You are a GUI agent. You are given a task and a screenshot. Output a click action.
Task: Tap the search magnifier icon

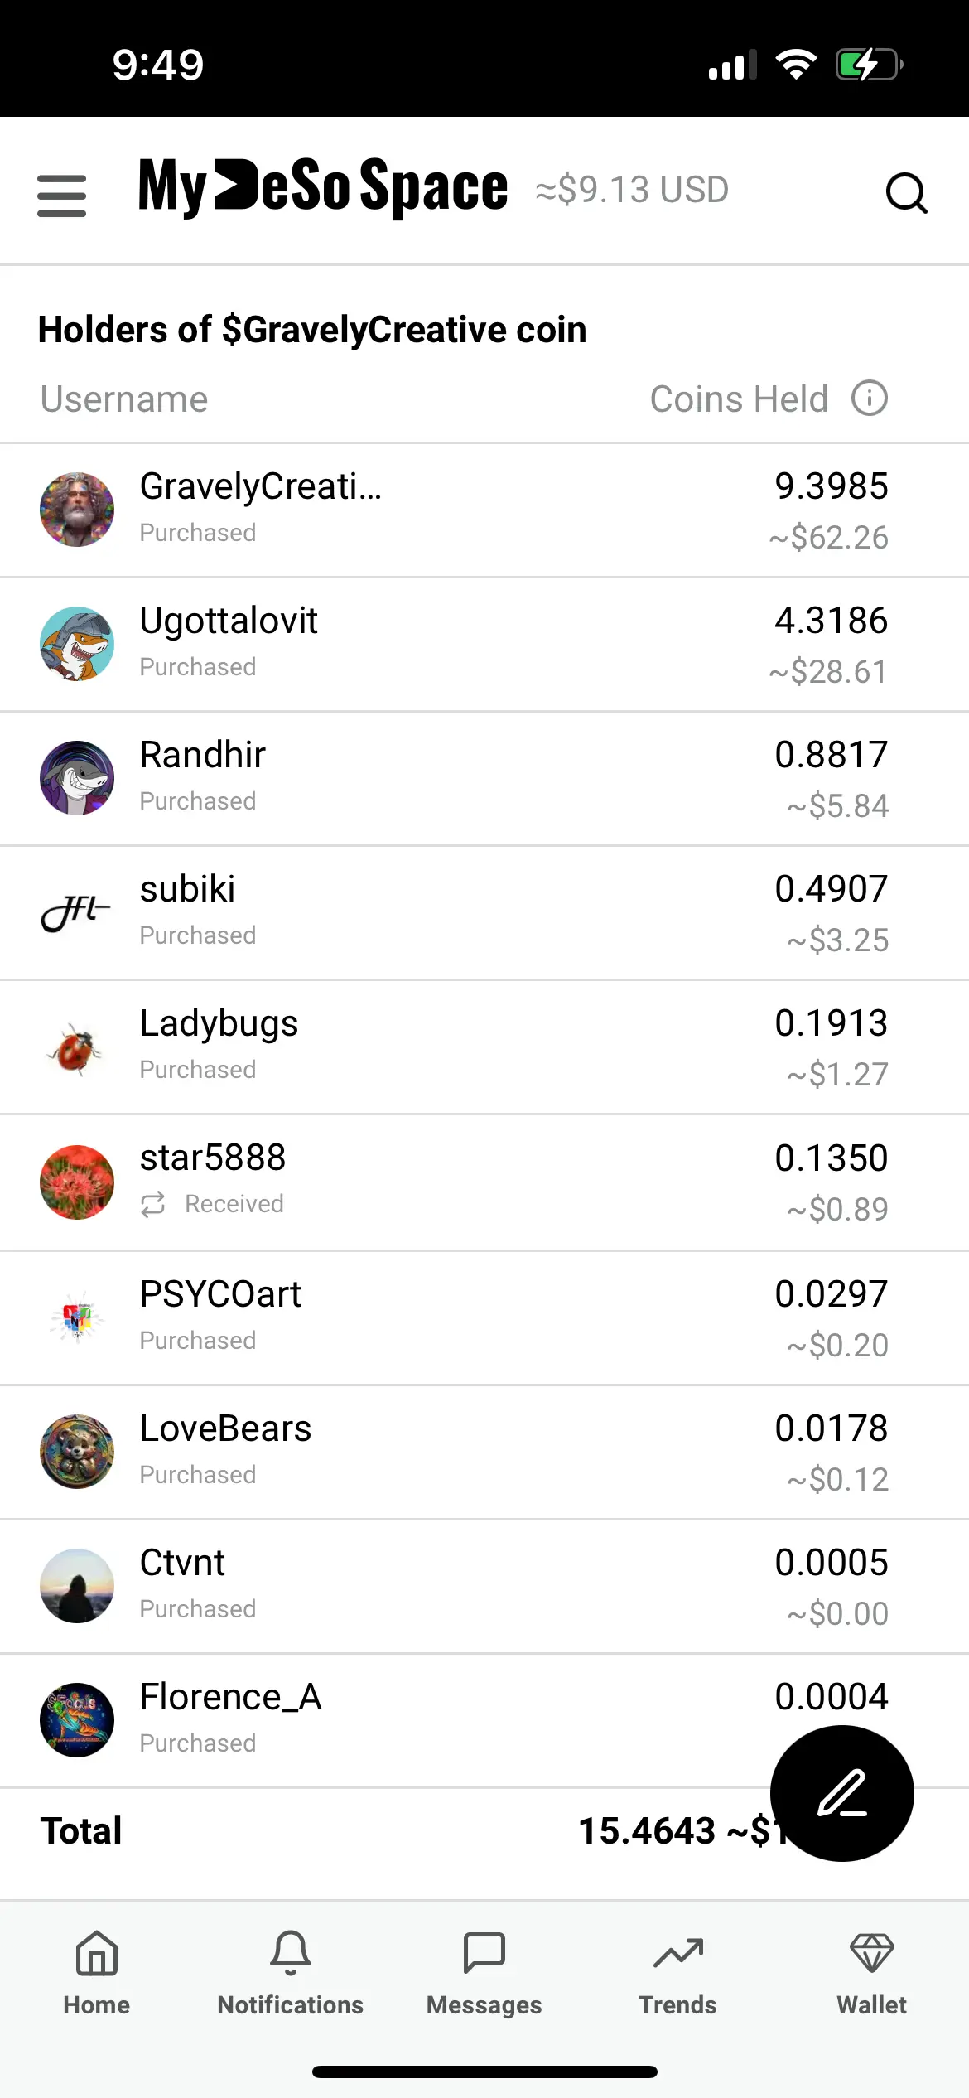coord(908,192)
